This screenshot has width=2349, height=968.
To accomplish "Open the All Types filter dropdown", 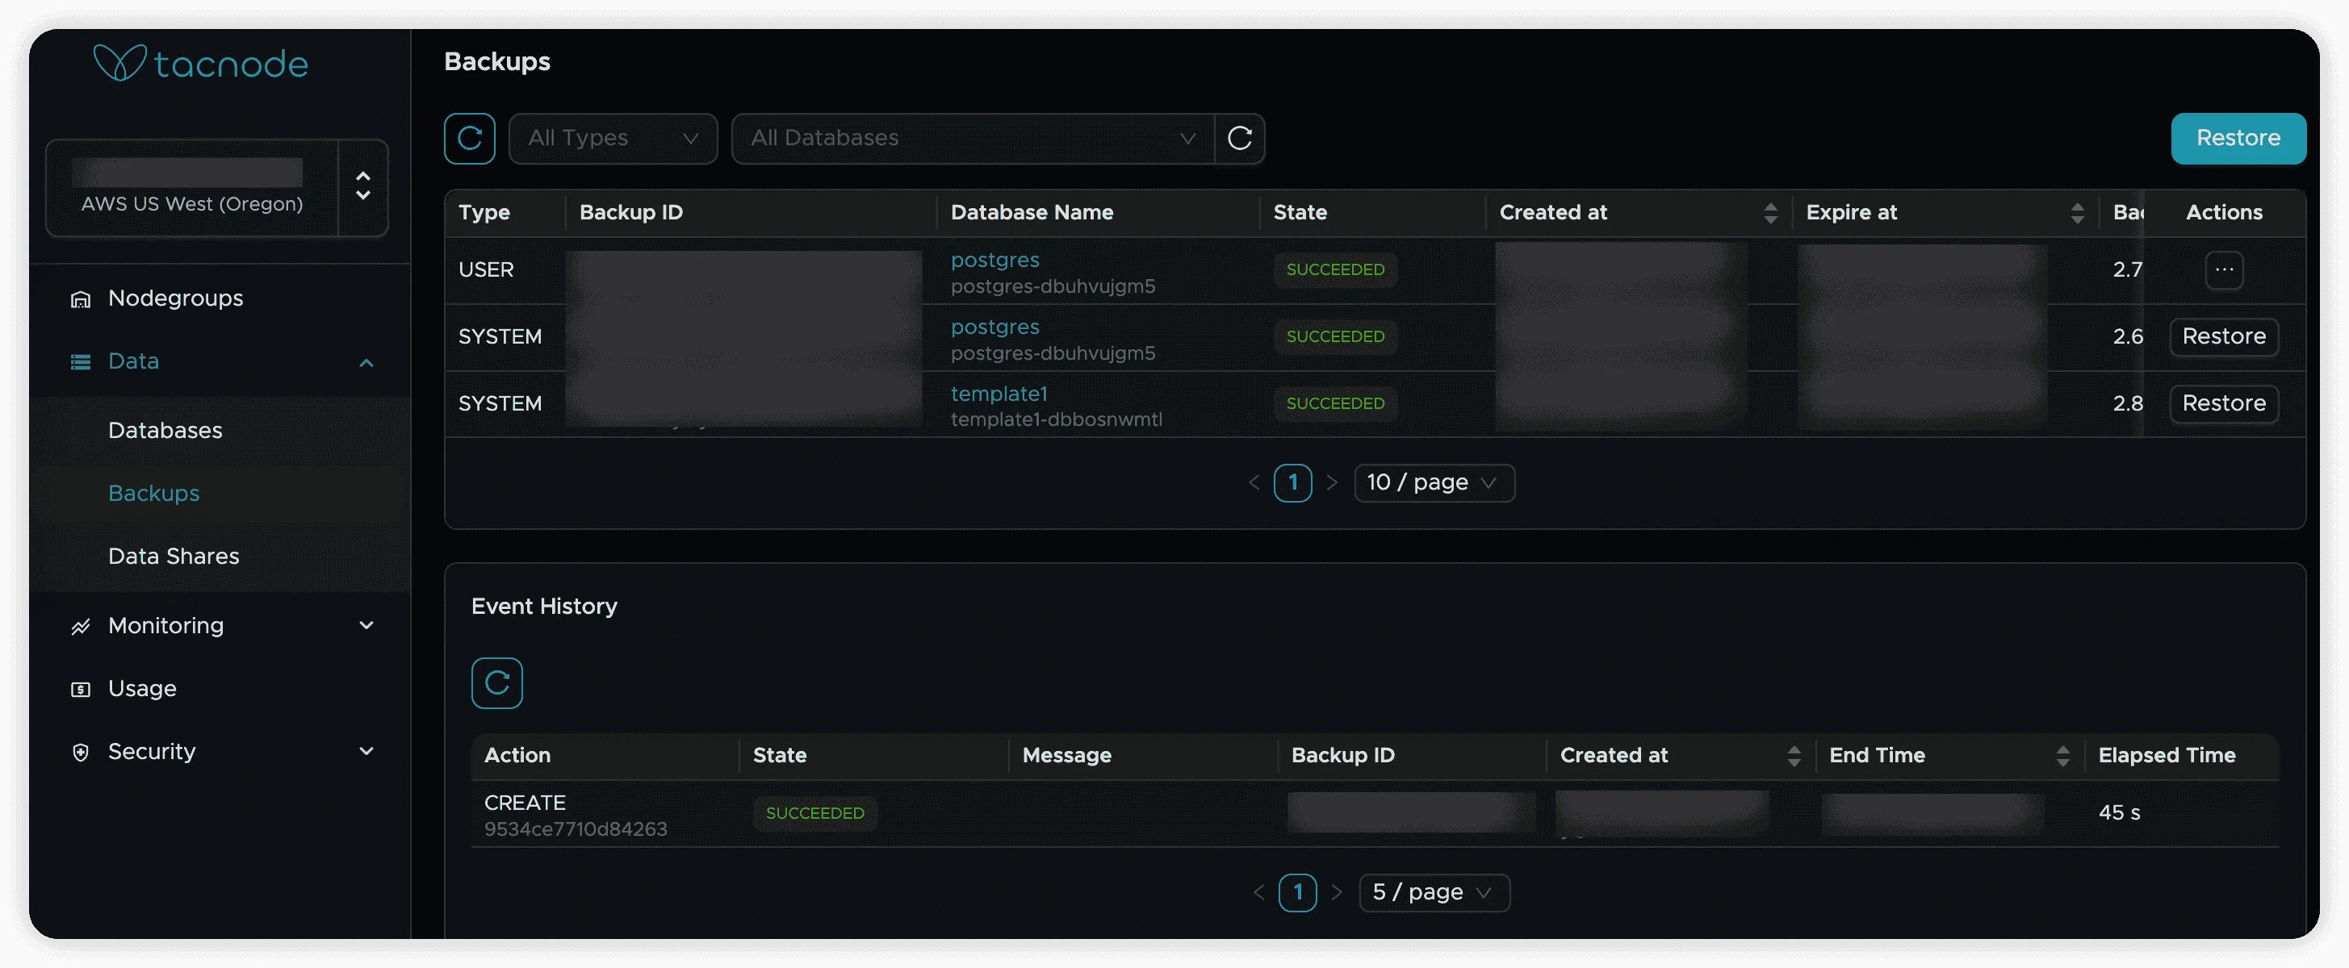I will click(x=613, y=139).
